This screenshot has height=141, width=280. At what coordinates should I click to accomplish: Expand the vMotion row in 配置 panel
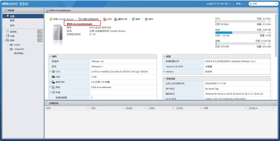click(164, 72)
